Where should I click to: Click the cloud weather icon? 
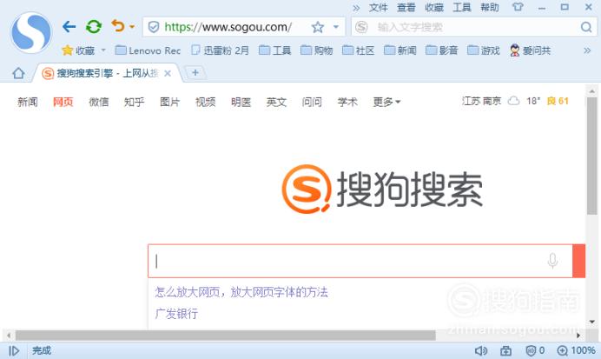513,101
